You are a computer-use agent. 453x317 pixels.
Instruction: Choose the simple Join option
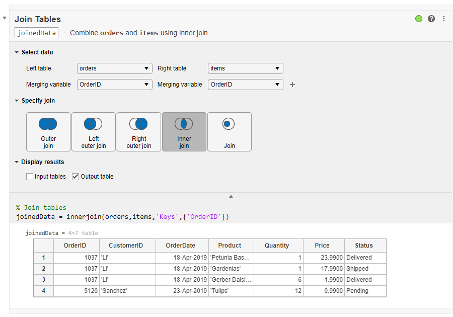pyautogui.click(x=230, y=131)
